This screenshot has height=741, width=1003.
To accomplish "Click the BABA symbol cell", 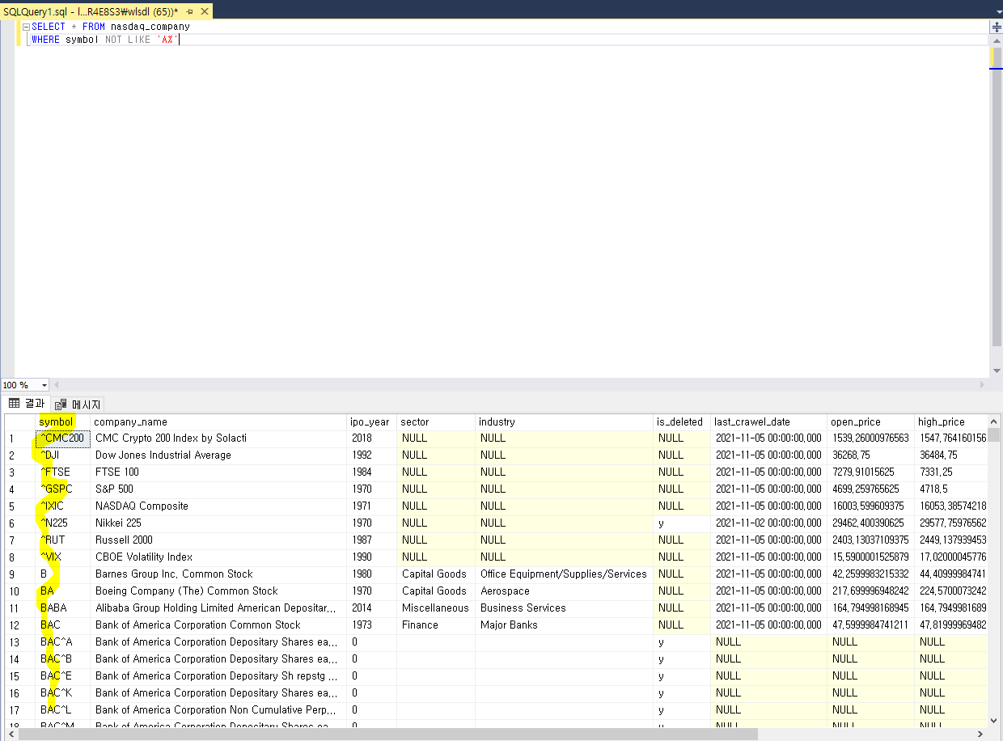I will point(63,608).
